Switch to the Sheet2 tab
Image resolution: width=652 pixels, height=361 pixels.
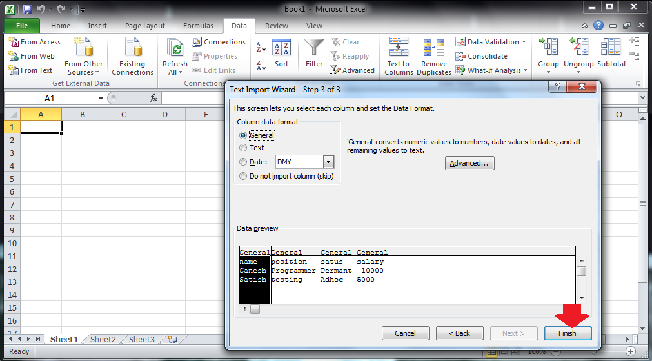click(103, 339)
